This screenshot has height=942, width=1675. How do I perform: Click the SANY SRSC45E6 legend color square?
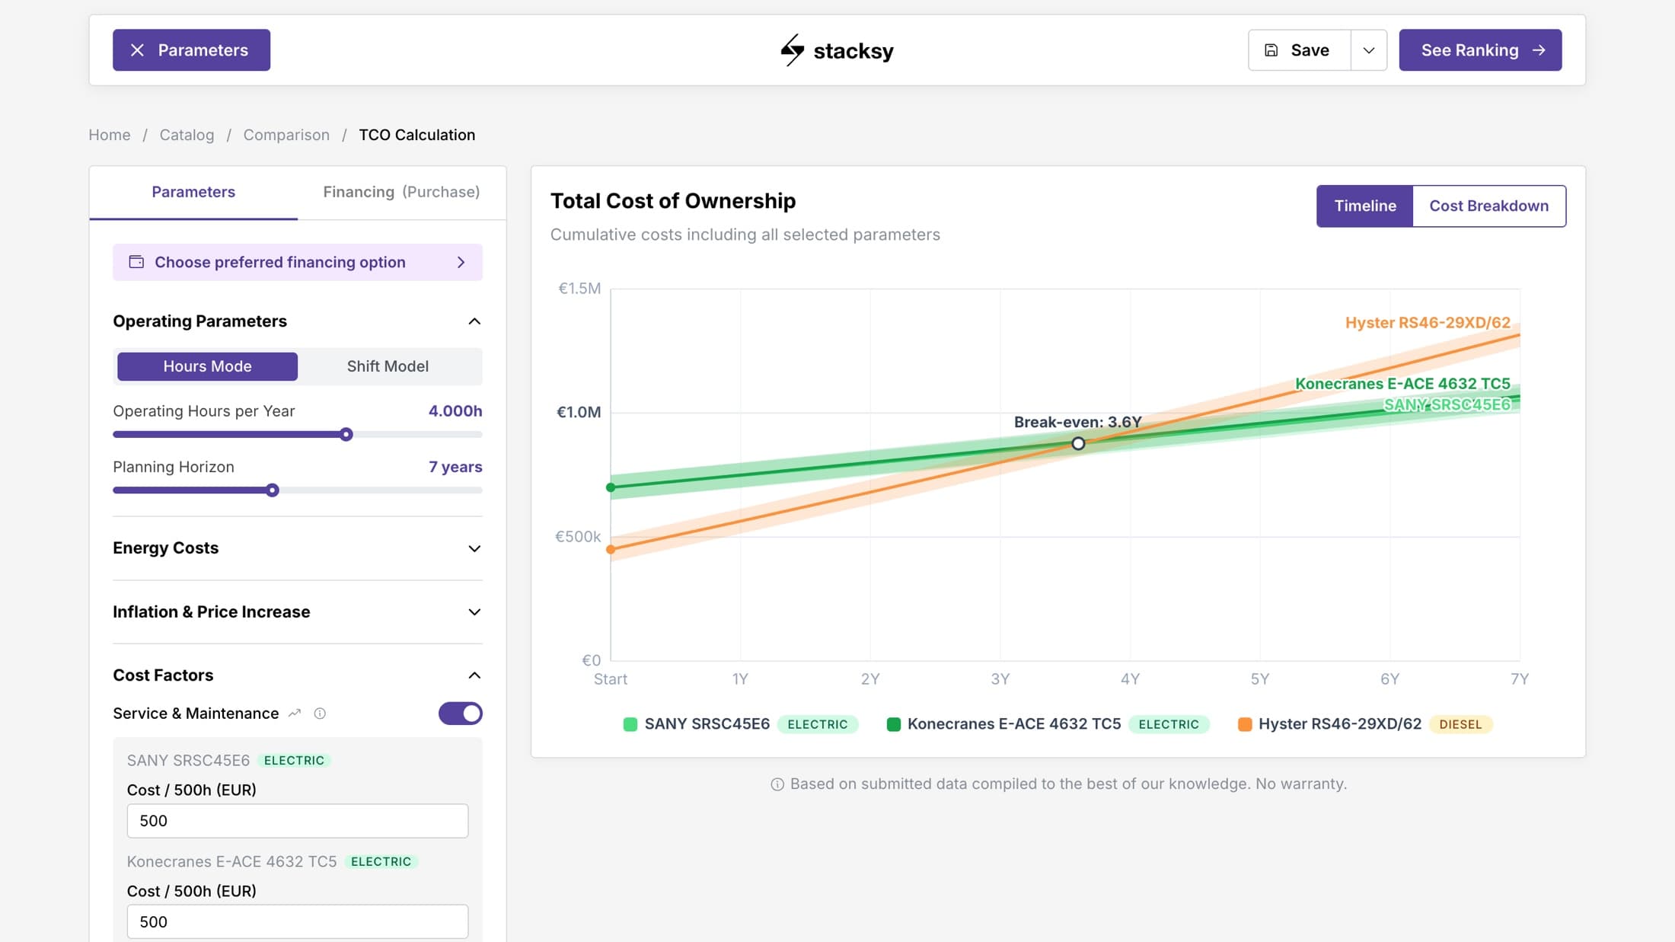click(x=630, y=724)
